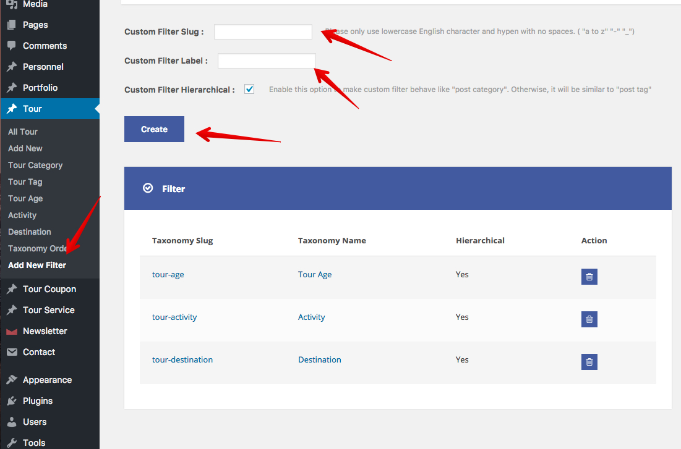Click the Users person icon
This screenshot has height=449, width=681.
[x=12, y=422]
